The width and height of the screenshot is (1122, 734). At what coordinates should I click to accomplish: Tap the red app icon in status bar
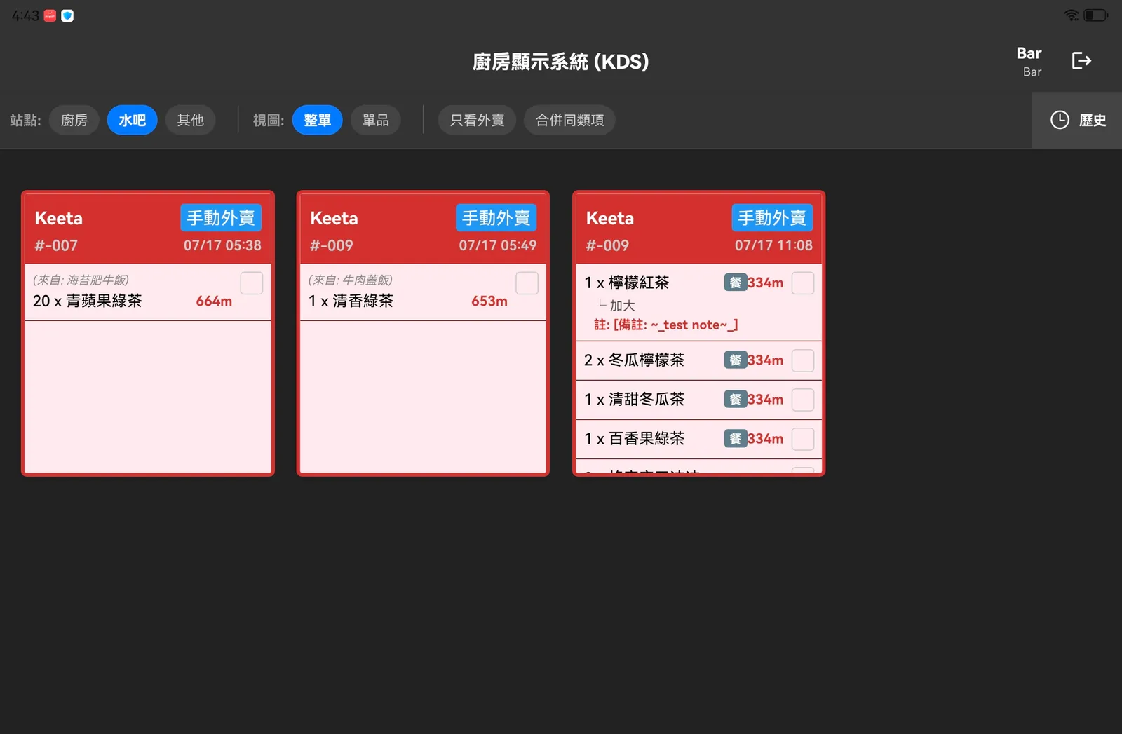(50, 15)
